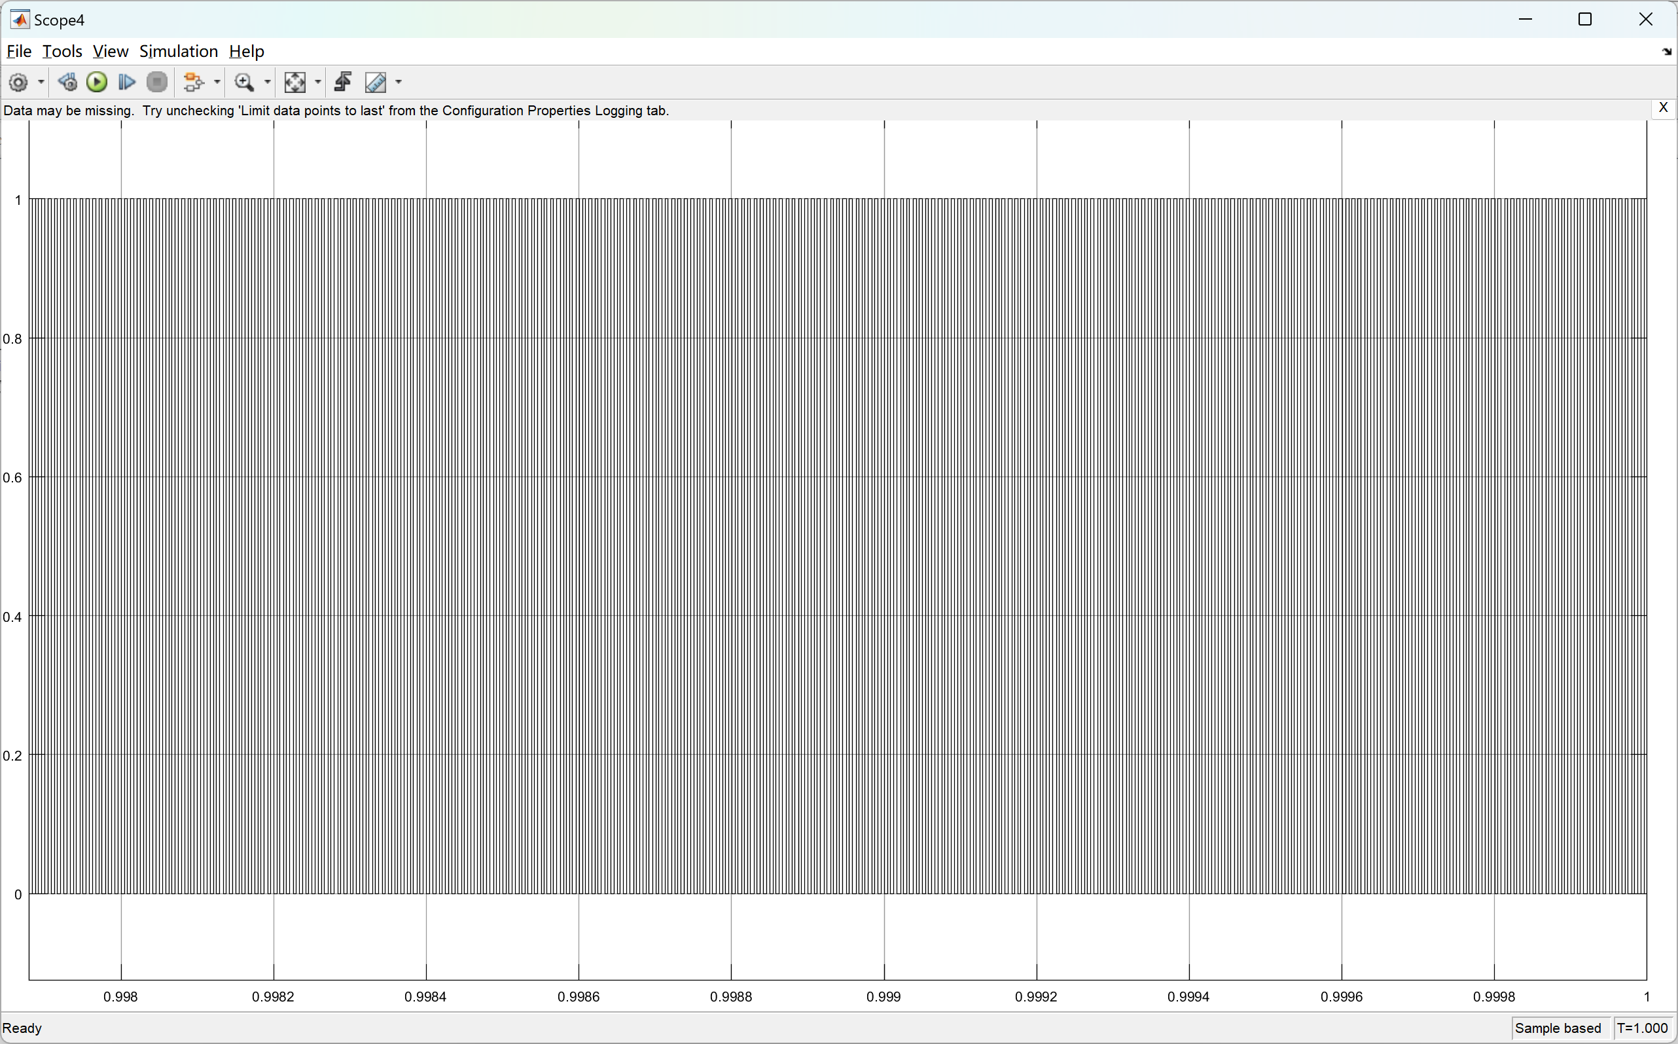The image size is (1678, 1044).
Task: Expand dropdown arrow next to scale axes
Action: click(x=318, y=83)
